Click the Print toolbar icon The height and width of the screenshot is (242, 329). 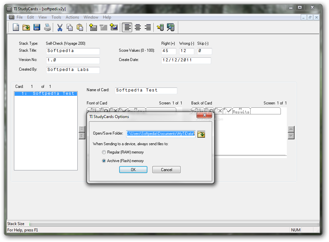[x=47, y=27]
